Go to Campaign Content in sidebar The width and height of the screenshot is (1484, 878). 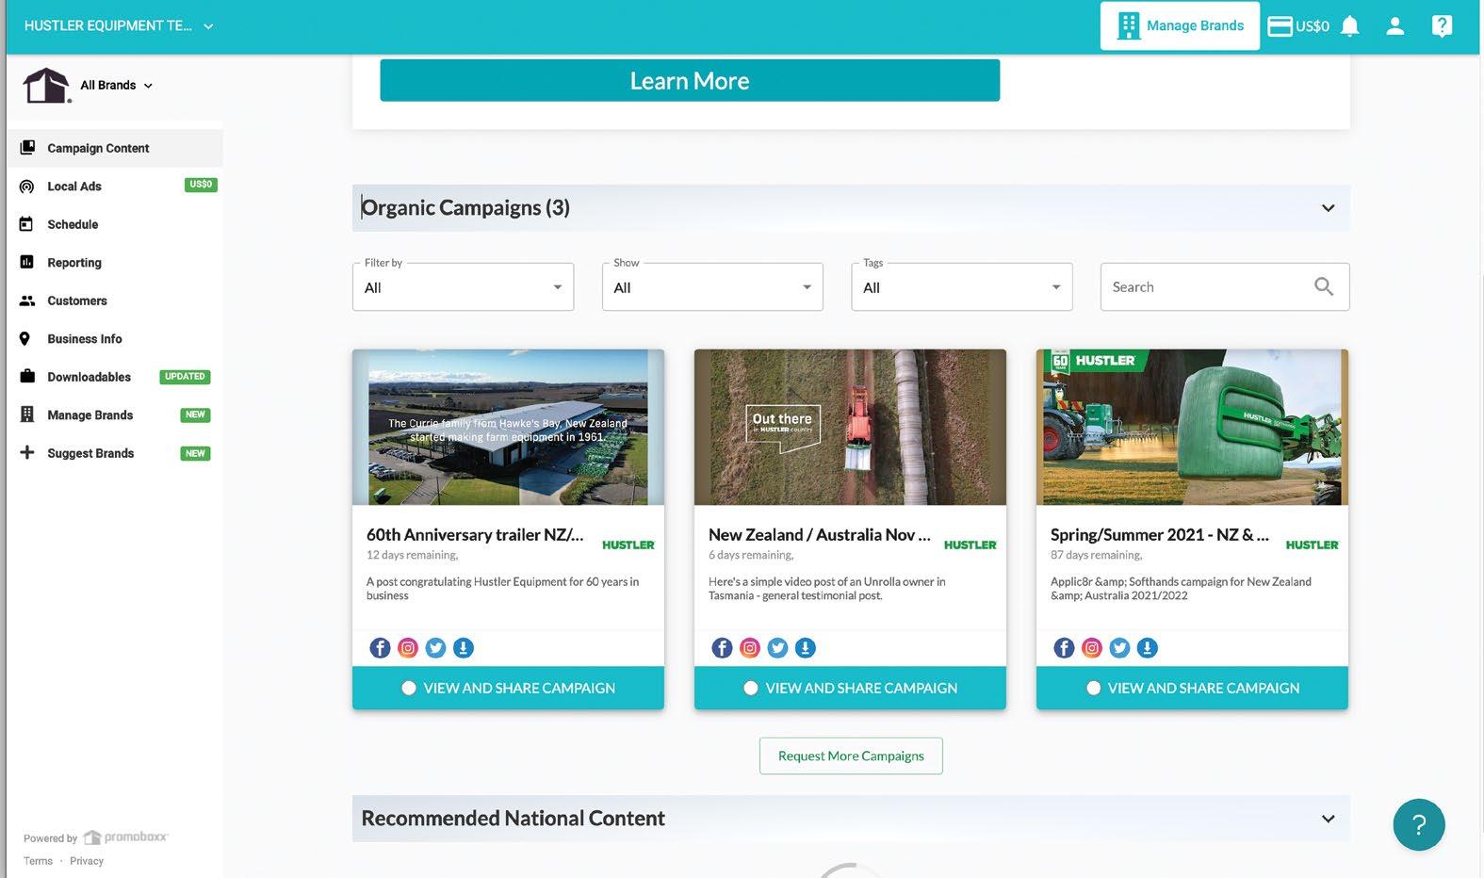click(x=115, y=148)
